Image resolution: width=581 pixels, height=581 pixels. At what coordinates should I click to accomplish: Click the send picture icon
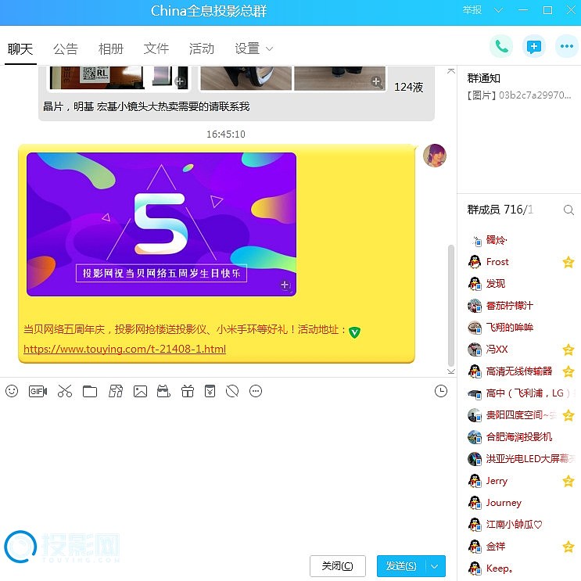tap(140, 391)
